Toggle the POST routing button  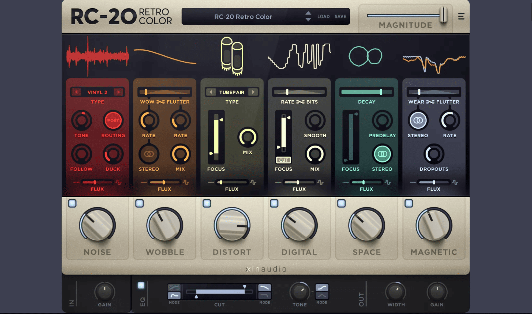[113, 120]
